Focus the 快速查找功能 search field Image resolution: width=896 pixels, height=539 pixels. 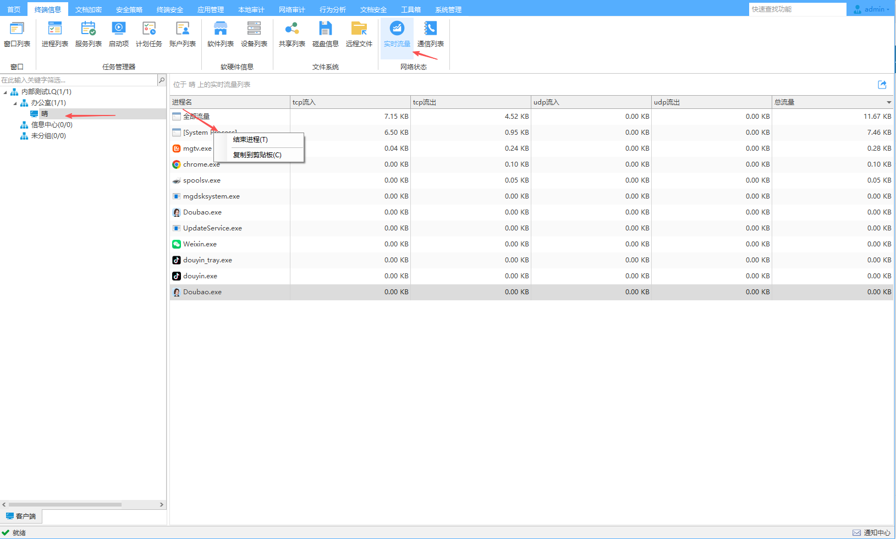click(797, 9)
